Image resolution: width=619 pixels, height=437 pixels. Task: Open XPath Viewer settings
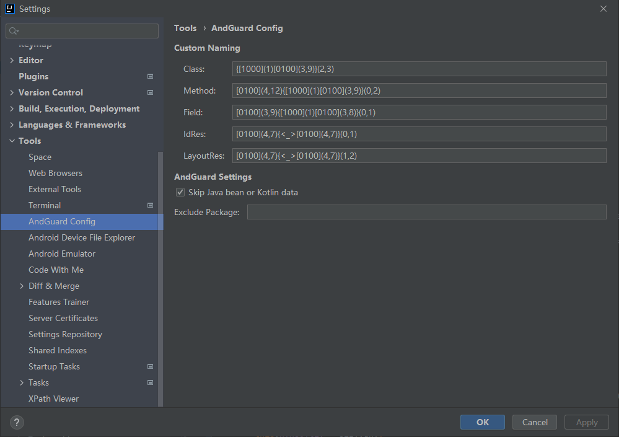pyautogui.click(x=54, y=399)
